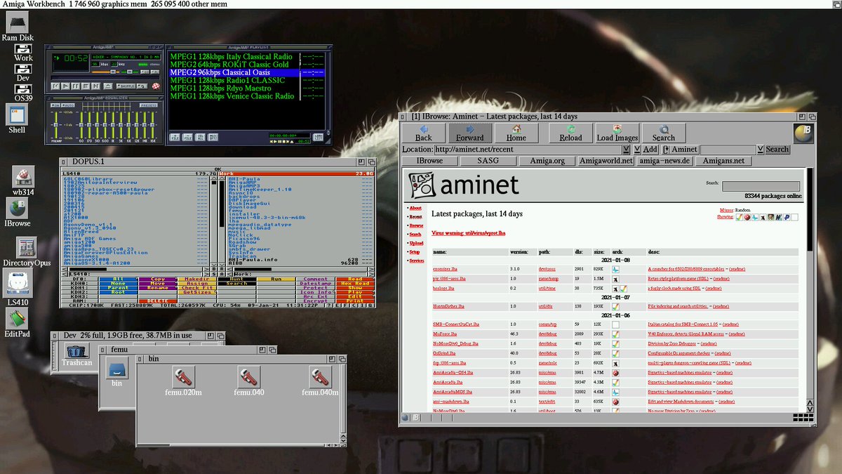Click Load Images in IBrowse toolbar
The height and width of the screenshot is (474, 842).
tap(617, 133)
